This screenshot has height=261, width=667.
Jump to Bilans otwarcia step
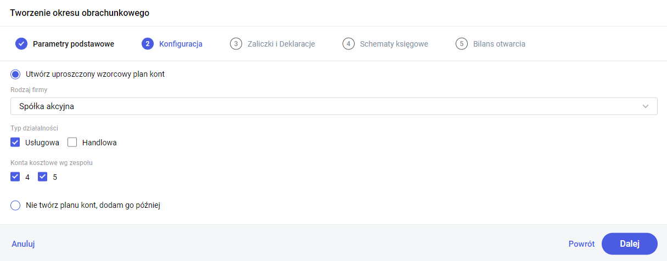(499, 44)
